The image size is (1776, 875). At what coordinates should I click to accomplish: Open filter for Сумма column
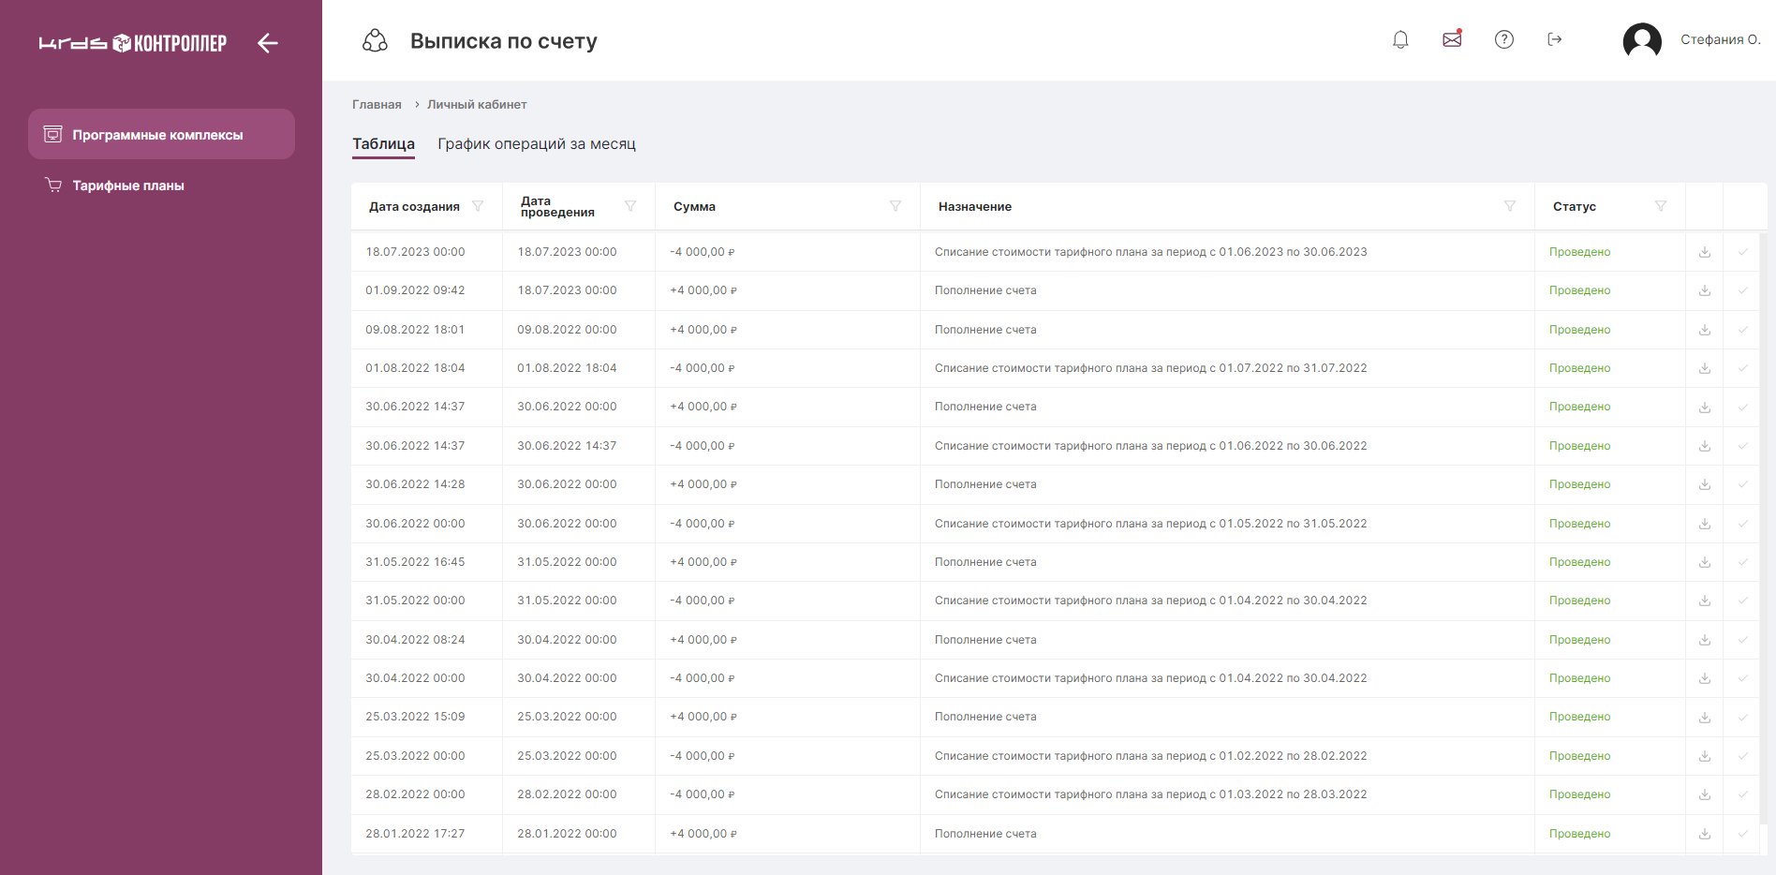pyautogui.click(x=895, y=206)
